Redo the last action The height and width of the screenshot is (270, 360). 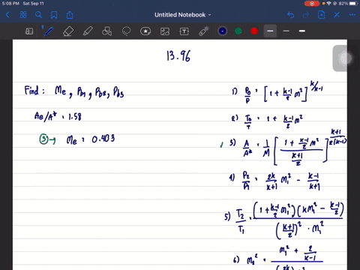pyautogui.click(x=306, y=15)
